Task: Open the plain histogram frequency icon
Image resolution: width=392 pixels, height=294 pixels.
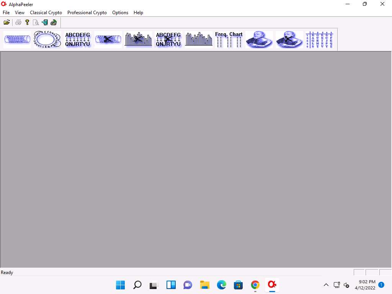Action: tap(199, 39)
